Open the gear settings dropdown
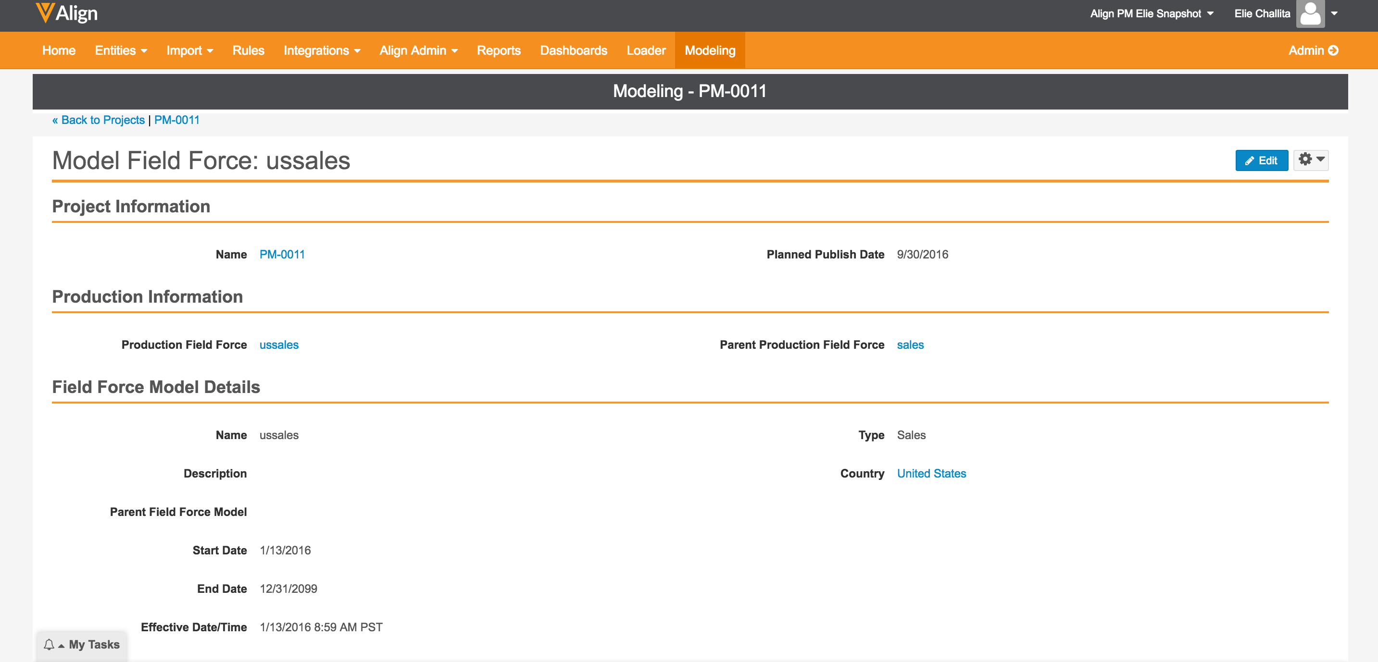 (x=1311, y=160)
